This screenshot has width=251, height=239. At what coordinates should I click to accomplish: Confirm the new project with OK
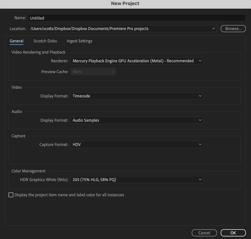pos(233,233)
